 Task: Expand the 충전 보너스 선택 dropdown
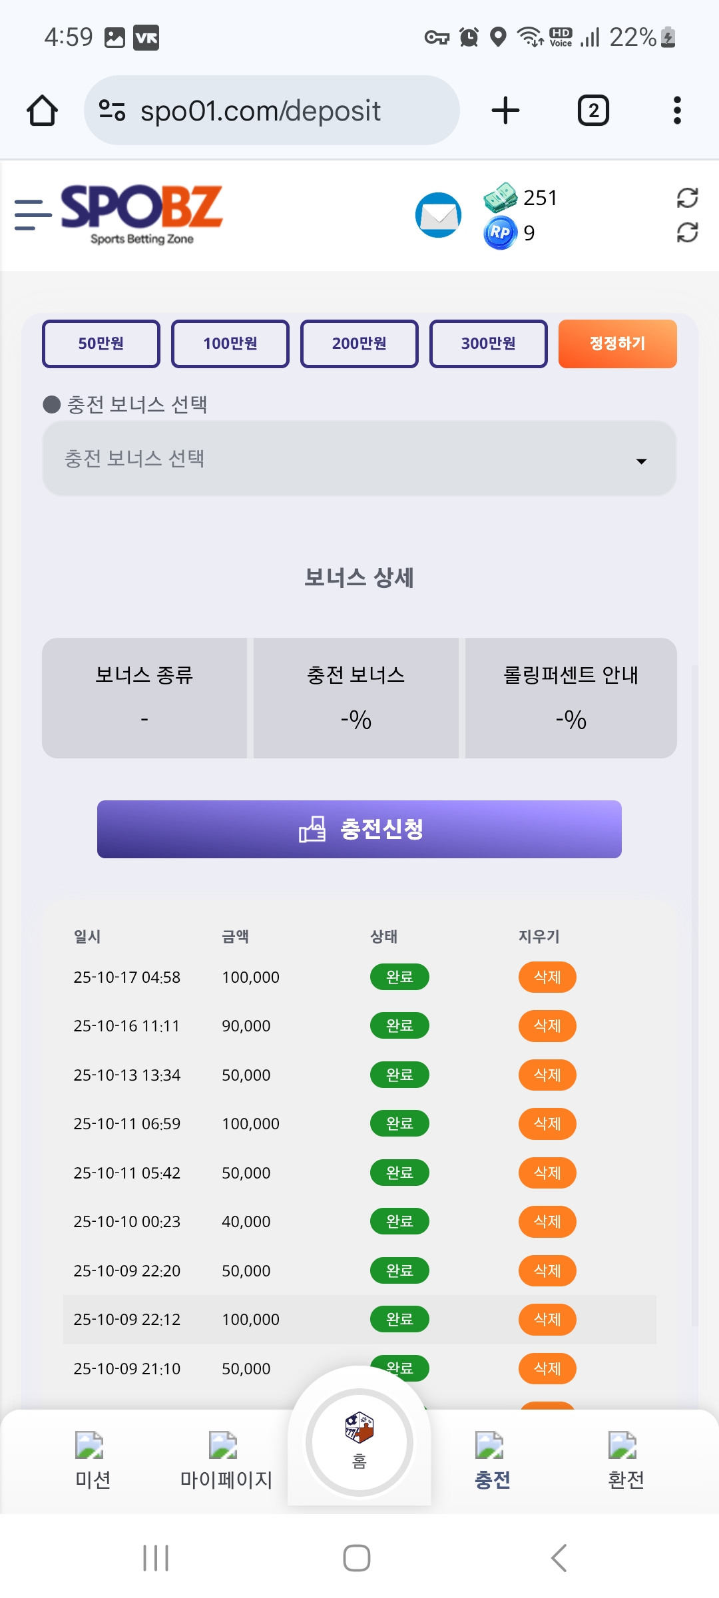[359, 459]
